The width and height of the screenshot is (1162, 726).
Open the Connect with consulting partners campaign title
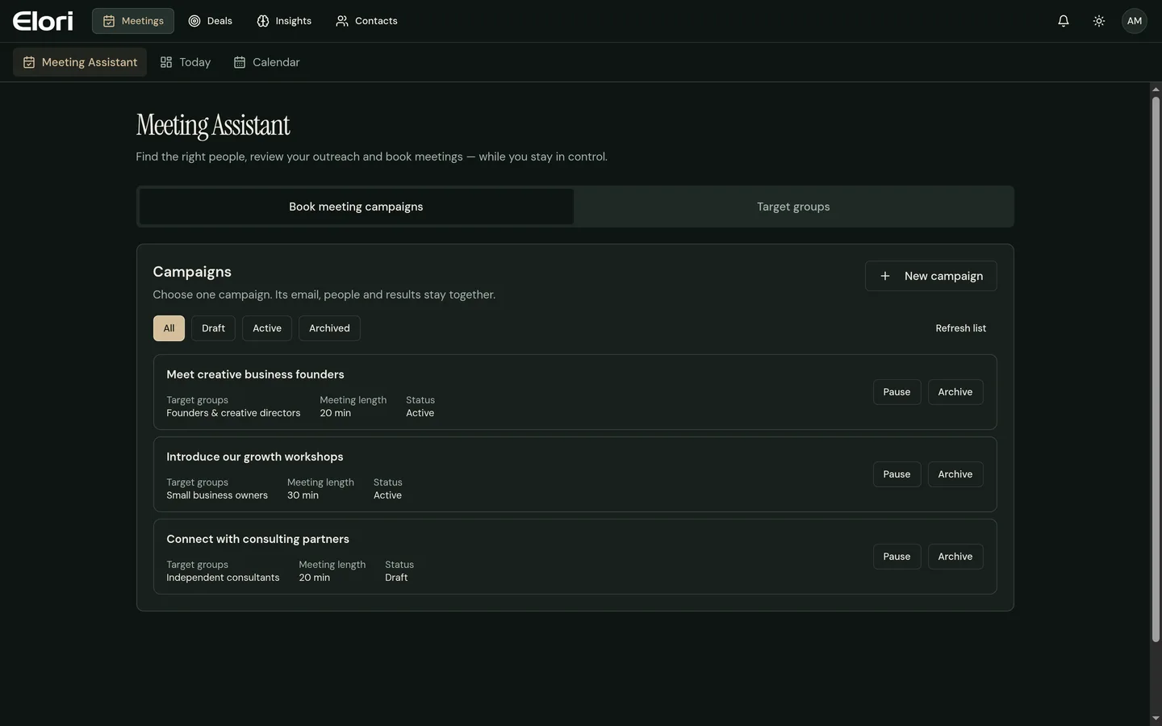(257, 539)
